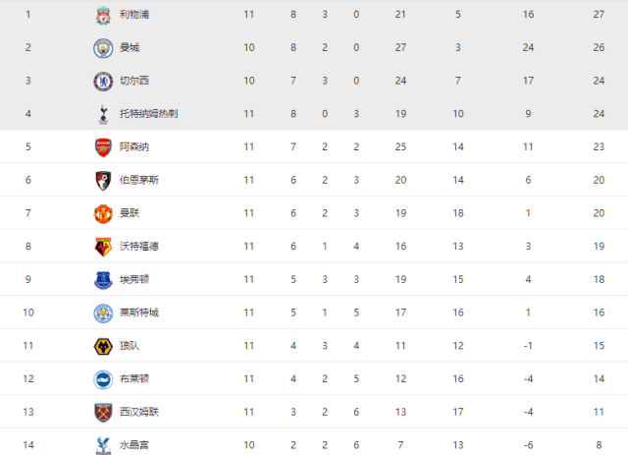Click the Bournemouth club crest
The image size is (628, 455).
coord(102,180)
